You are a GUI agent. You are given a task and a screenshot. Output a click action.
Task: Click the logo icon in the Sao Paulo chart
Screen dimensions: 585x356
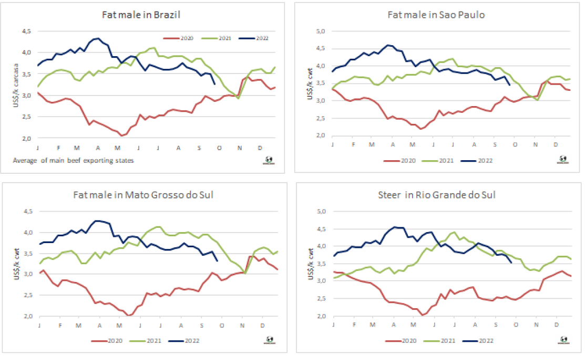[x=563, y=159]
